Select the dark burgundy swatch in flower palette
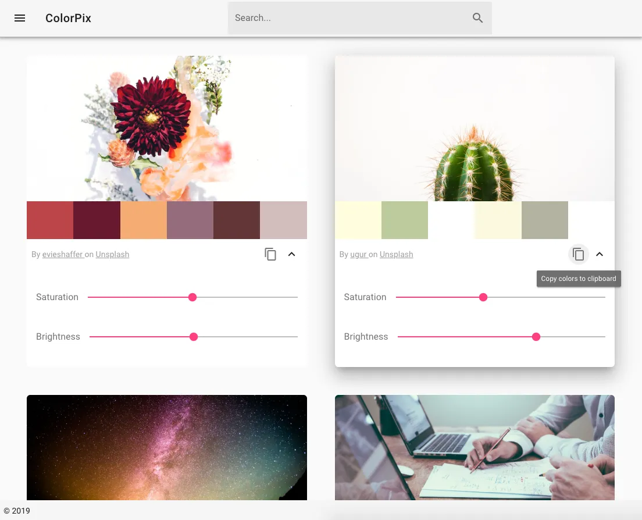Viewport: 642px width, 520px height. (x=97, y=220)
